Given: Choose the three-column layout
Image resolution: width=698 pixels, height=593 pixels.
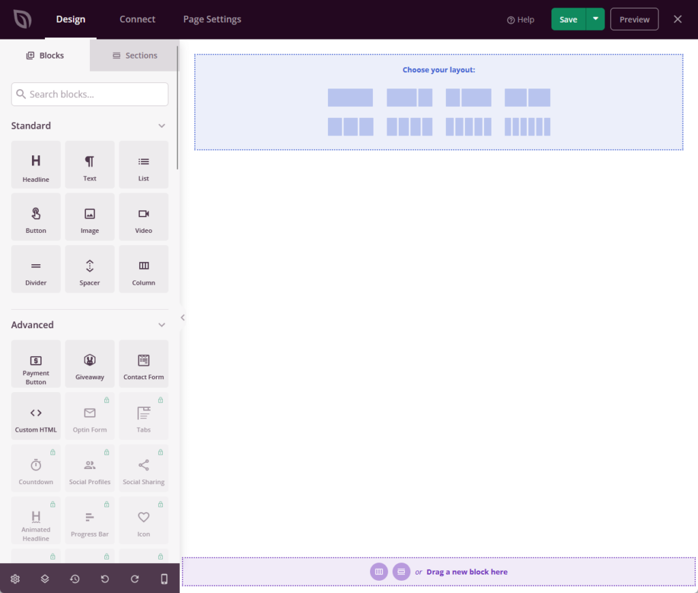Looking at the screenshot, I should click(350, 127).
